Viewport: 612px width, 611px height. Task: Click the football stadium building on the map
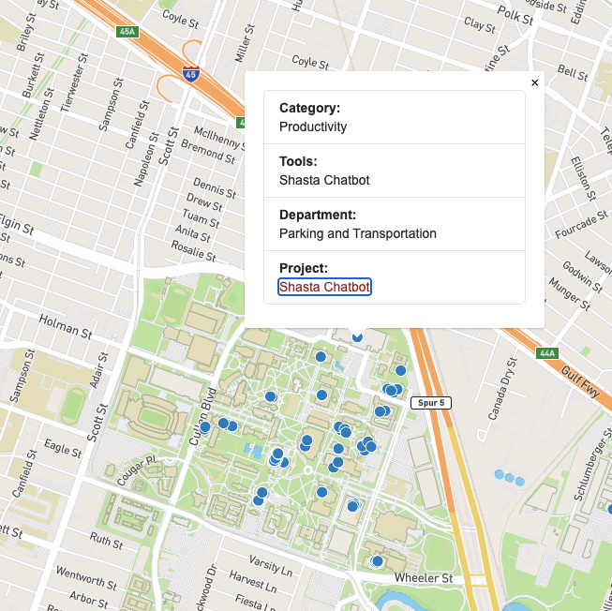(x=154, y=418)
